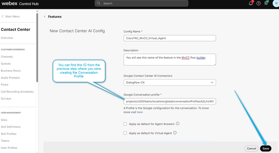Click the CUSTOMER EXPERIENCE section label
Image resolution: width=279 pixels, height=153 pixels.
(x=13, y=49)
